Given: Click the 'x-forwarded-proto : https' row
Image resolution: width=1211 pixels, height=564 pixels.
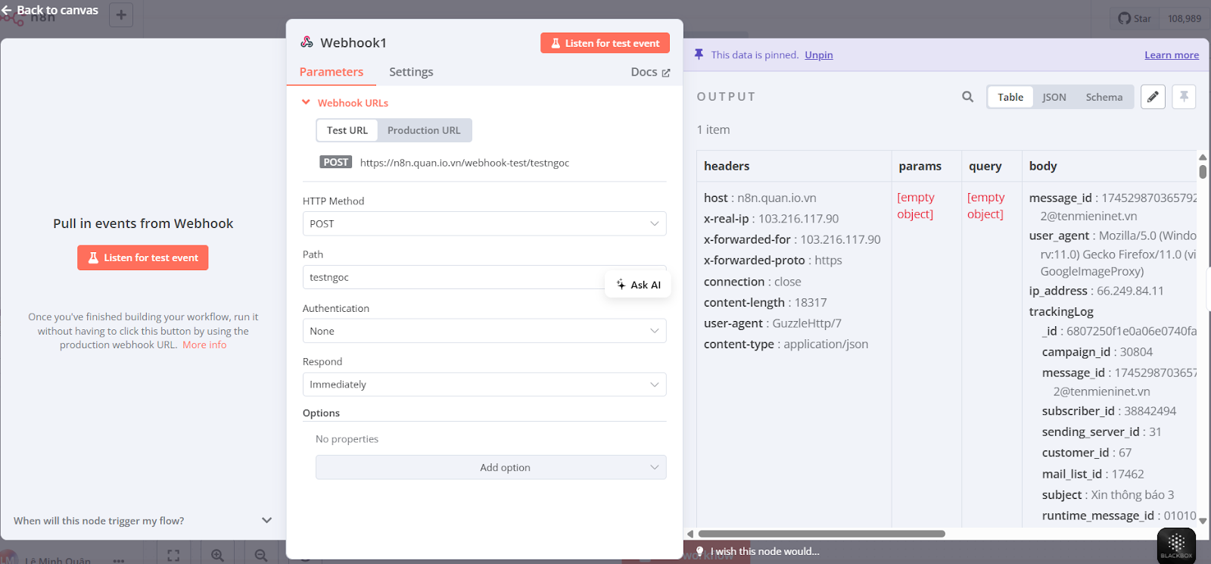Looking at the screenshot, I should [x=773, y=260].
